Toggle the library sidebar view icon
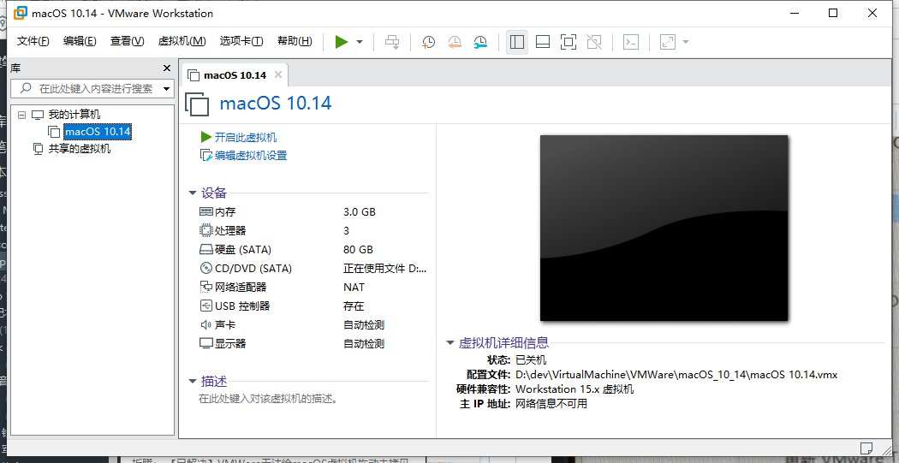This screenshot has height=463, width=899. [x=517, y=42]
